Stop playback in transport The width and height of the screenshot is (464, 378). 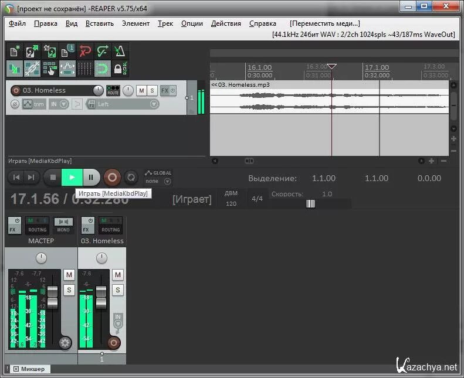coord(53,178)
